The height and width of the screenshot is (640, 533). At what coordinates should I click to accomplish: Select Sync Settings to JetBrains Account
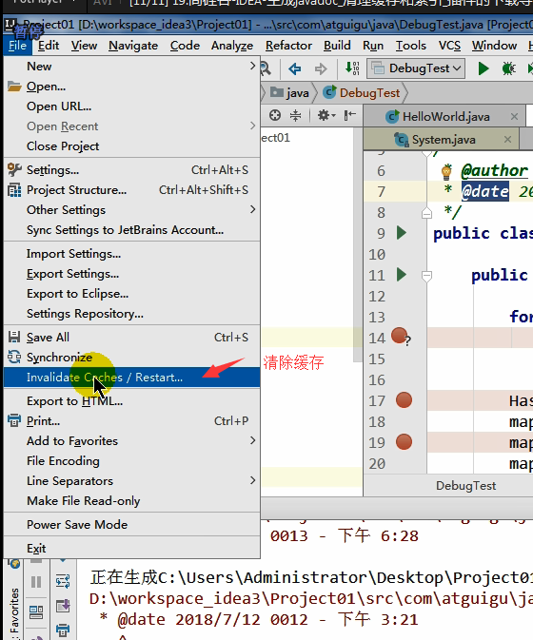[x=132, y=230]
